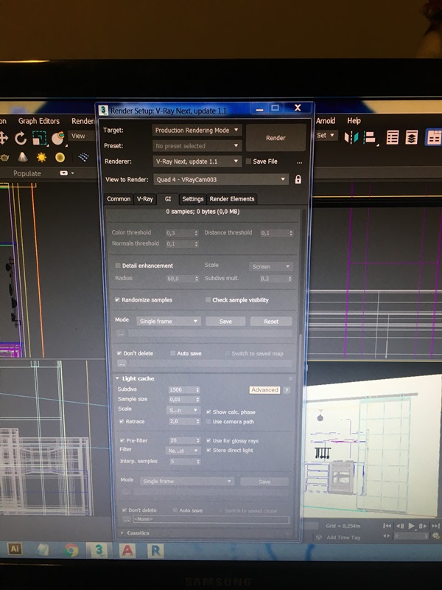Toggle irradiance map Don't delete checkbox
Viewport: 442px width, 590px height.
(119, 353)
